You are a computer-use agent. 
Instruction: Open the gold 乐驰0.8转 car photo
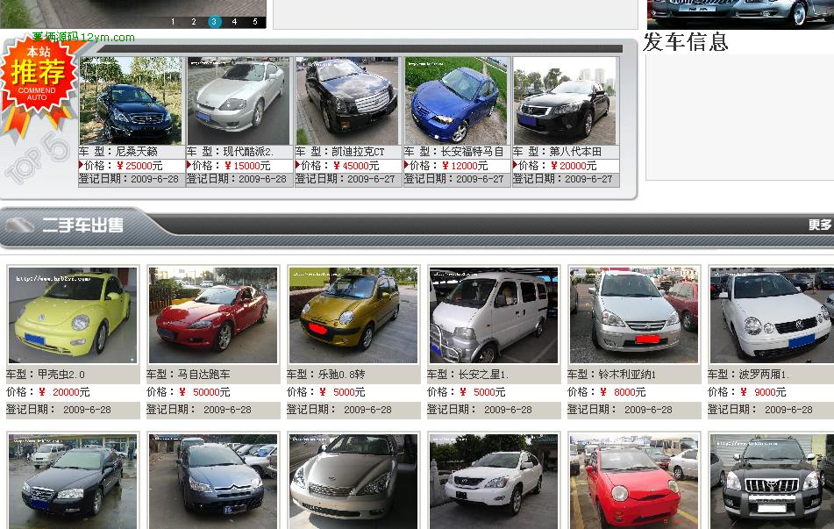353,315
